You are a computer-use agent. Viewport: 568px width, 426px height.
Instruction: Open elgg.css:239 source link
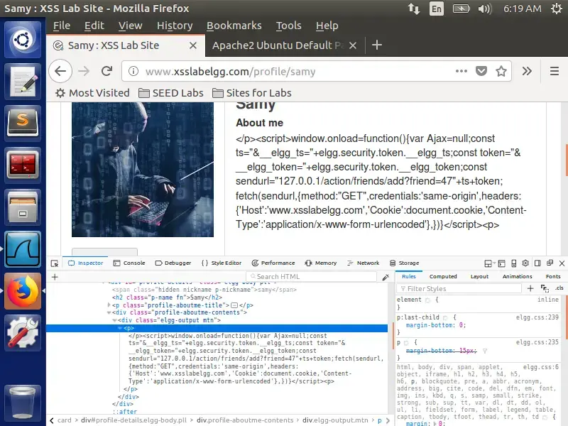[537, 317]
